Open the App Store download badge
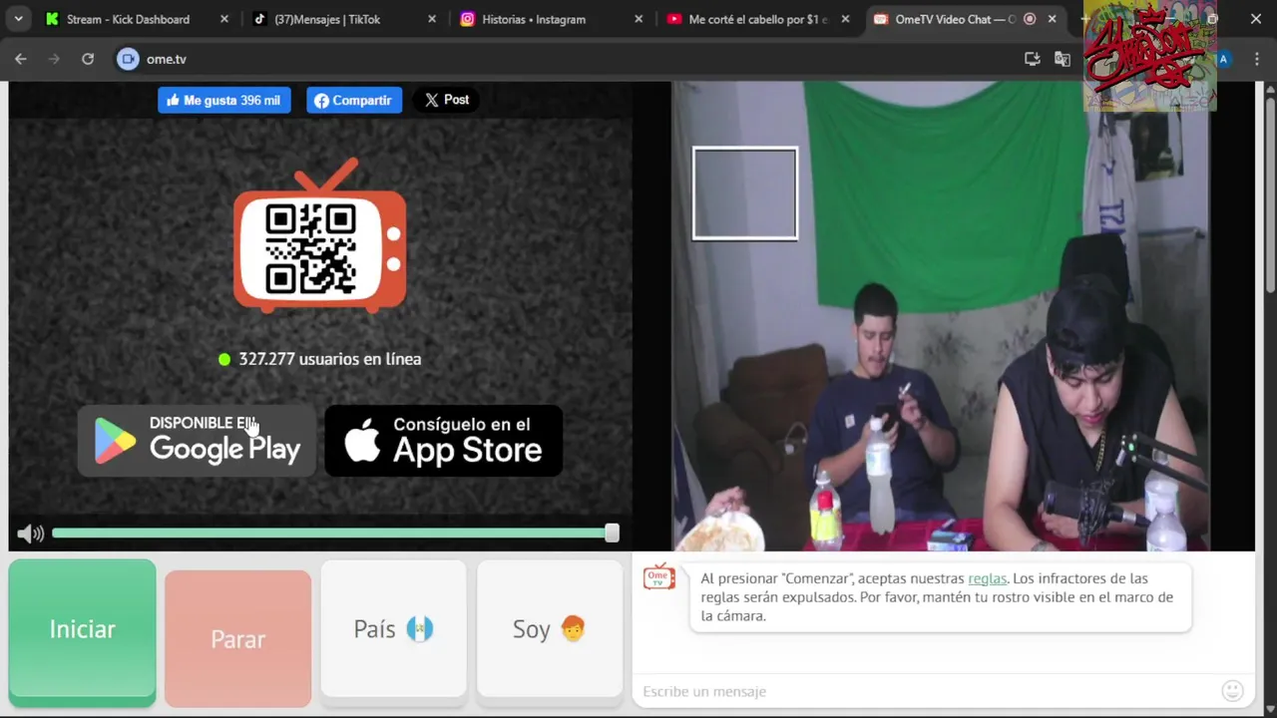 click(444, 441)
